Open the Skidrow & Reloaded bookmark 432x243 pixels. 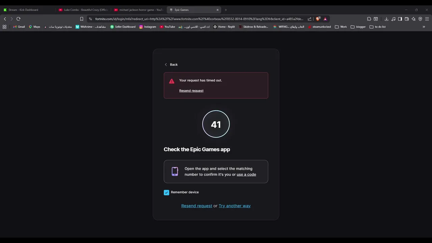coord(253,27)
